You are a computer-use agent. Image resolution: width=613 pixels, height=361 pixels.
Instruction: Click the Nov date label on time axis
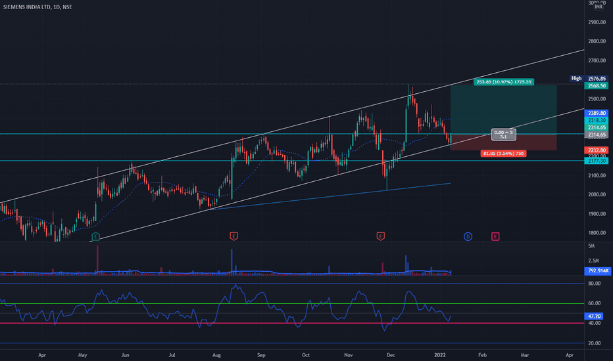pyautogui.click(x=349, y=355)
